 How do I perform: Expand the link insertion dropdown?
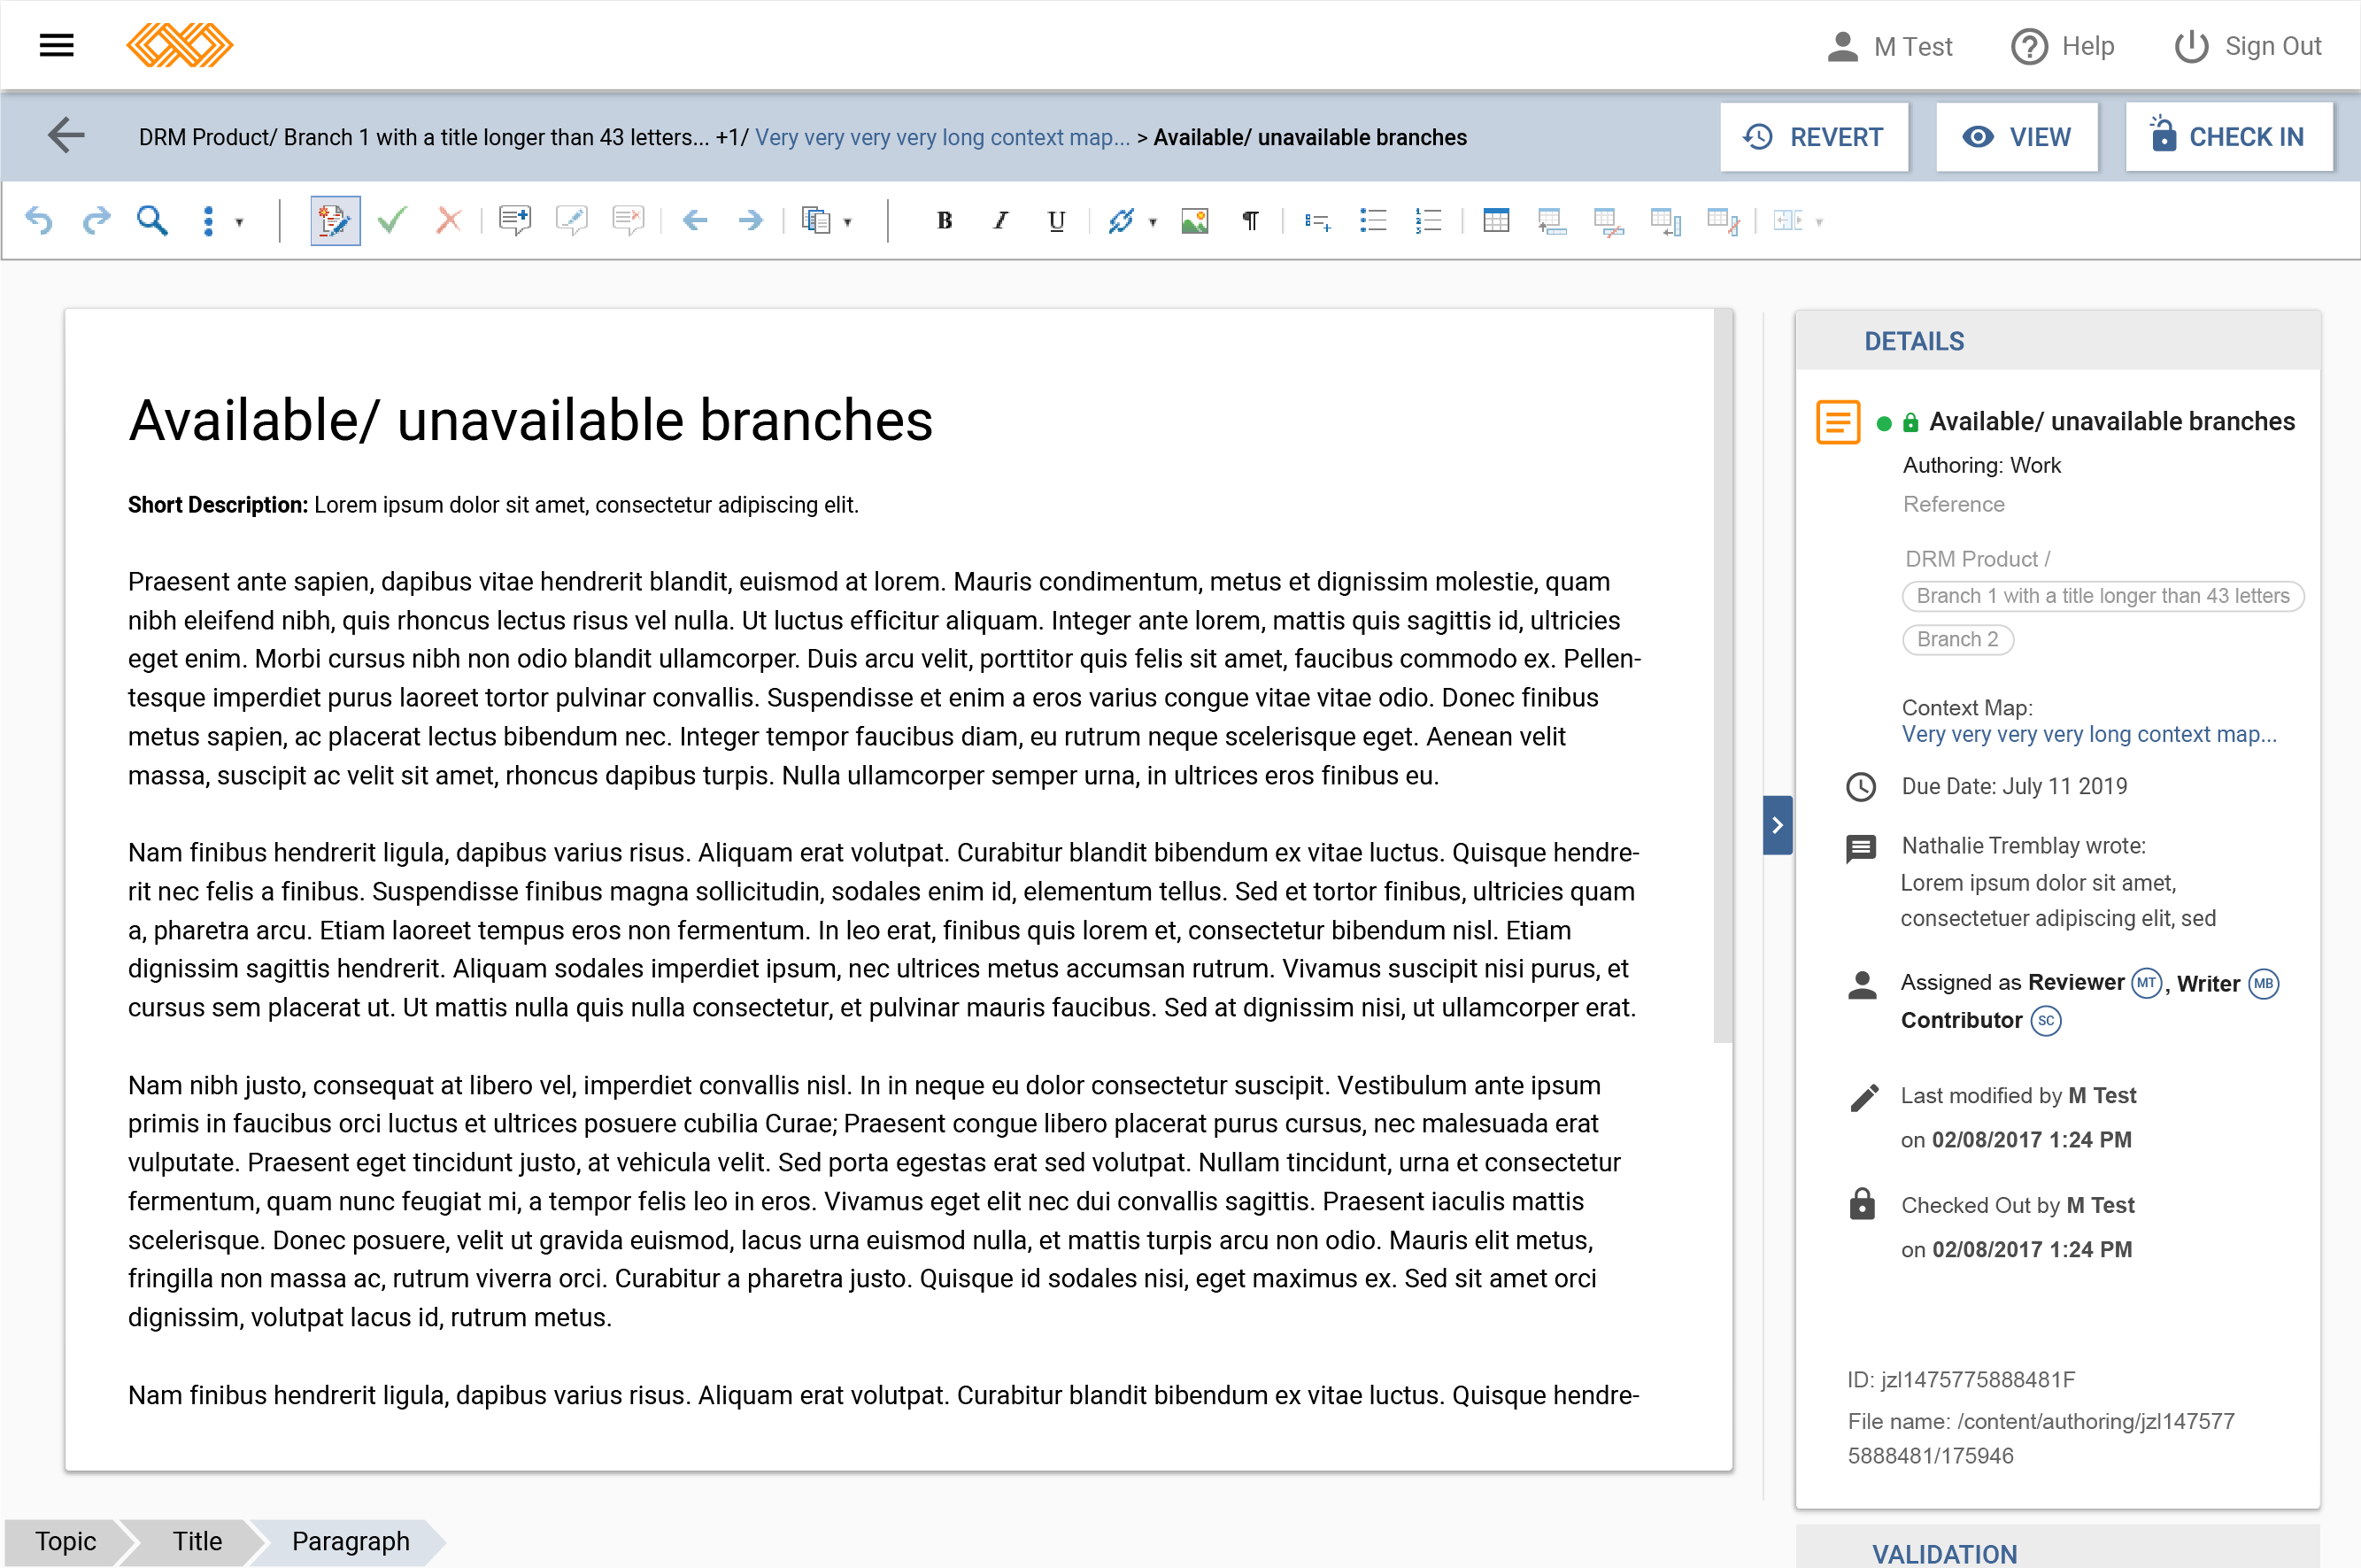coord(1153,222)
